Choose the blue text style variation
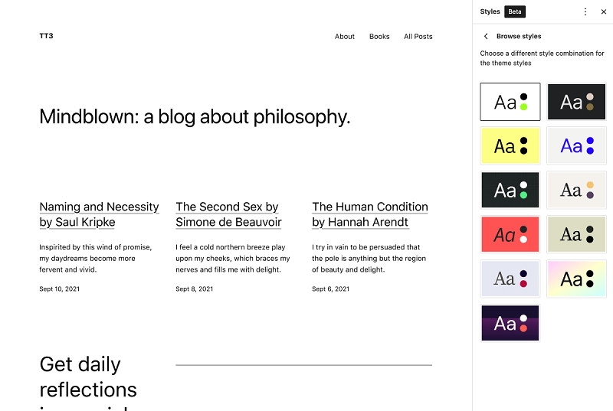The width and height of the screenshot is (613, 411). [576, 145]
